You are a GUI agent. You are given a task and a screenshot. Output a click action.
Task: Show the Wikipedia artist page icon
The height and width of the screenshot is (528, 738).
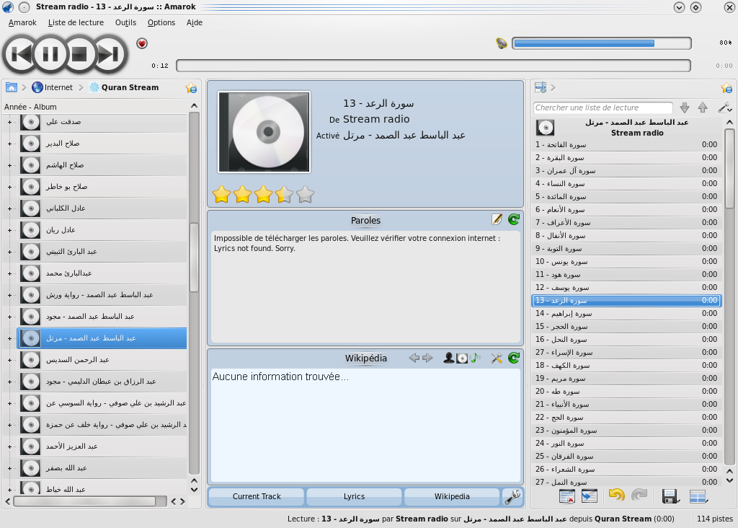click(x=449, y=358)
